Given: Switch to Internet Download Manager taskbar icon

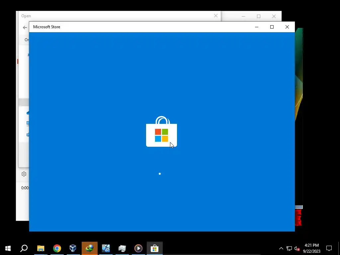Looking at the screenshot, I should tap(89, 248).
